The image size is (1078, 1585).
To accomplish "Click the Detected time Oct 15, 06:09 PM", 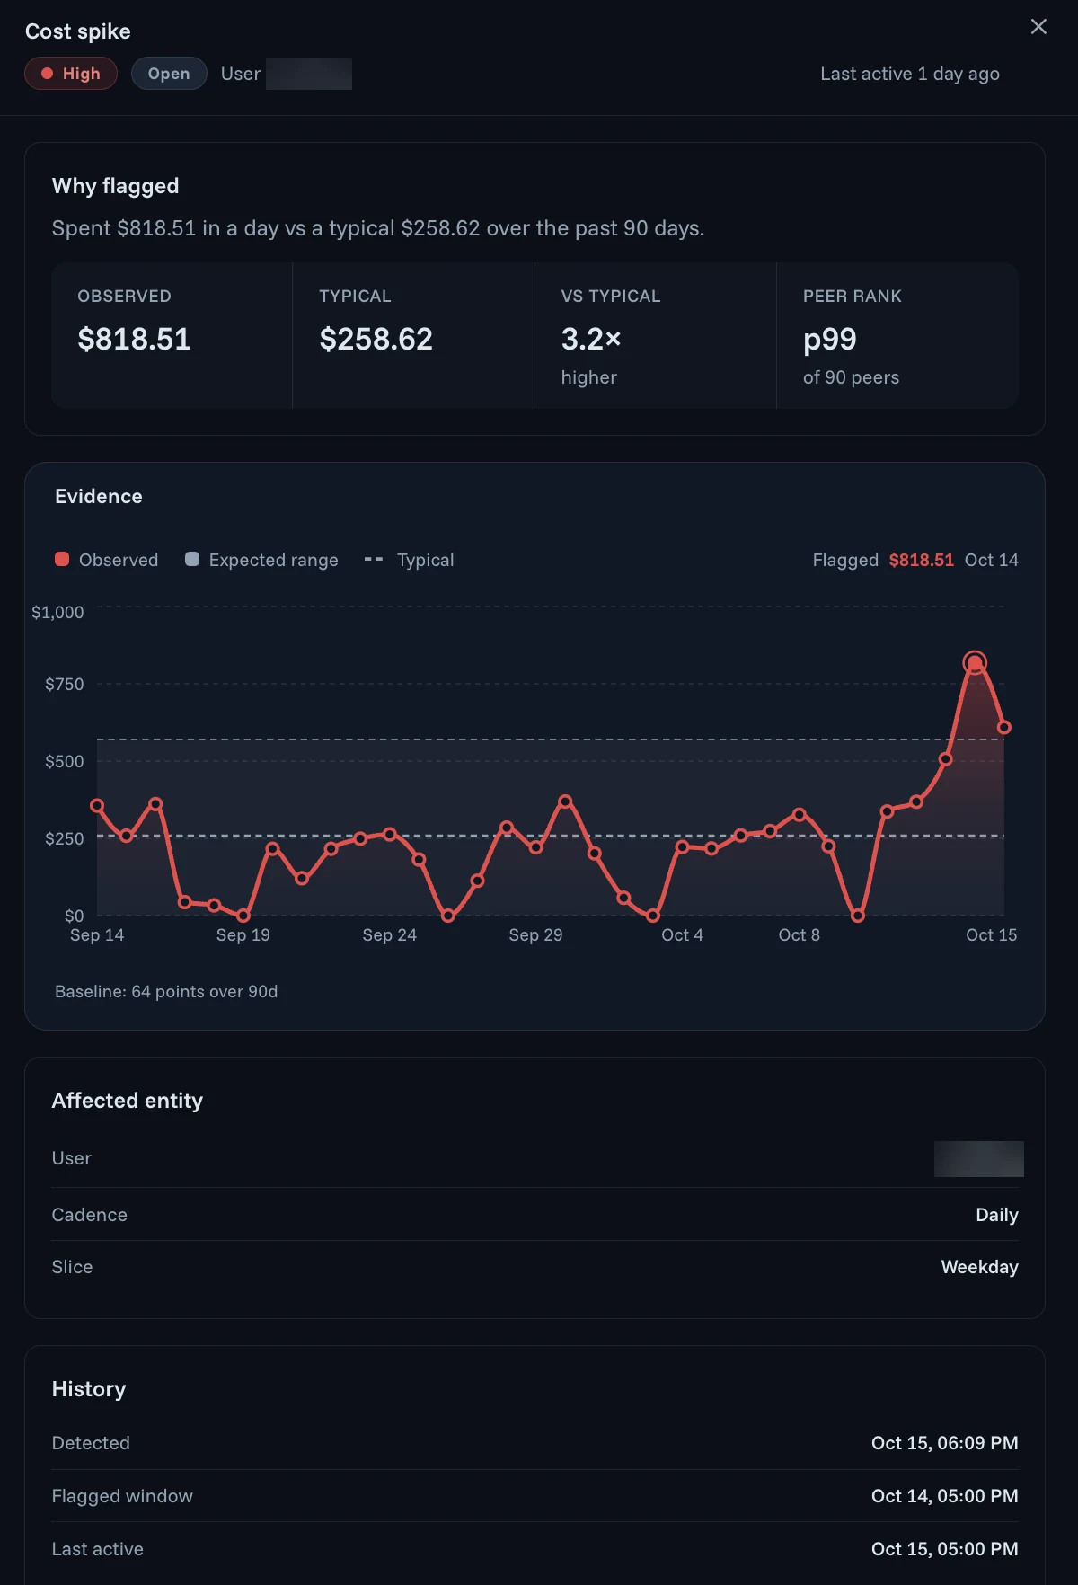I will pyautogui.click(x=945, y=1443).
